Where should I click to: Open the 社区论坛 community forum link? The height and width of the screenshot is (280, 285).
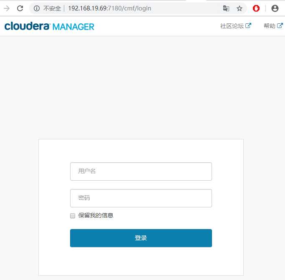coord(236,26)
